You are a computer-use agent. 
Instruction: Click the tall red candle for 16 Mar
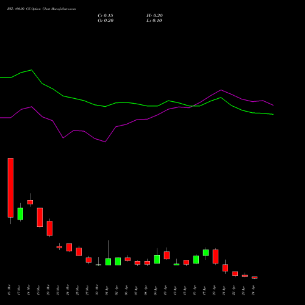(10, 188)
